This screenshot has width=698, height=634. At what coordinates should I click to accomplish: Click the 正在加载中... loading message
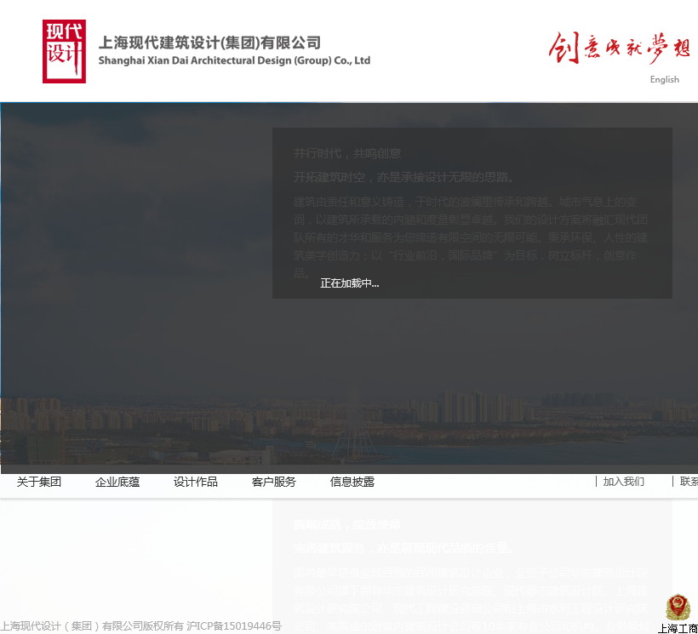pos(350,283)
